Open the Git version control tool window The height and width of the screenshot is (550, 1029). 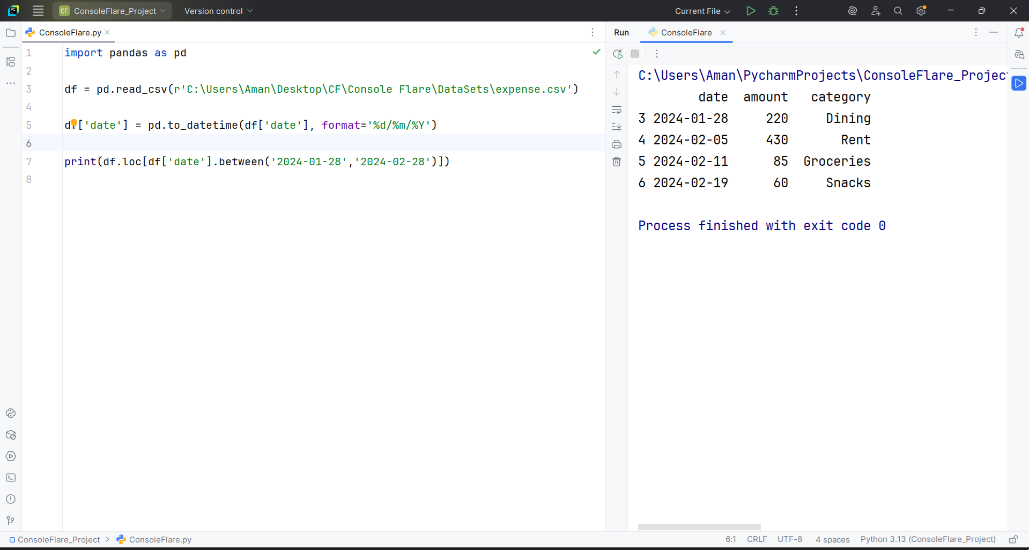pos(11,520)
